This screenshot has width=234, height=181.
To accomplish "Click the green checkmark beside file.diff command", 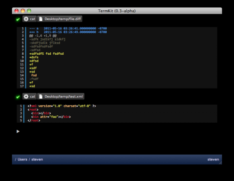I will coord(18,20).
